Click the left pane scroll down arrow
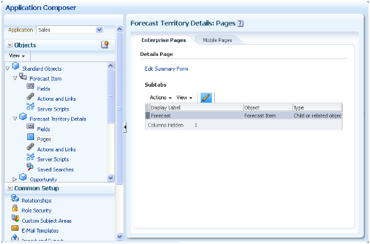370x244 pixels. click(119, 236)
